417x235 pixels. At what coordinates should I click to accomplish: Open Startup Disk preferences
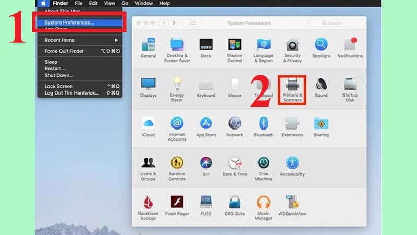350,90
